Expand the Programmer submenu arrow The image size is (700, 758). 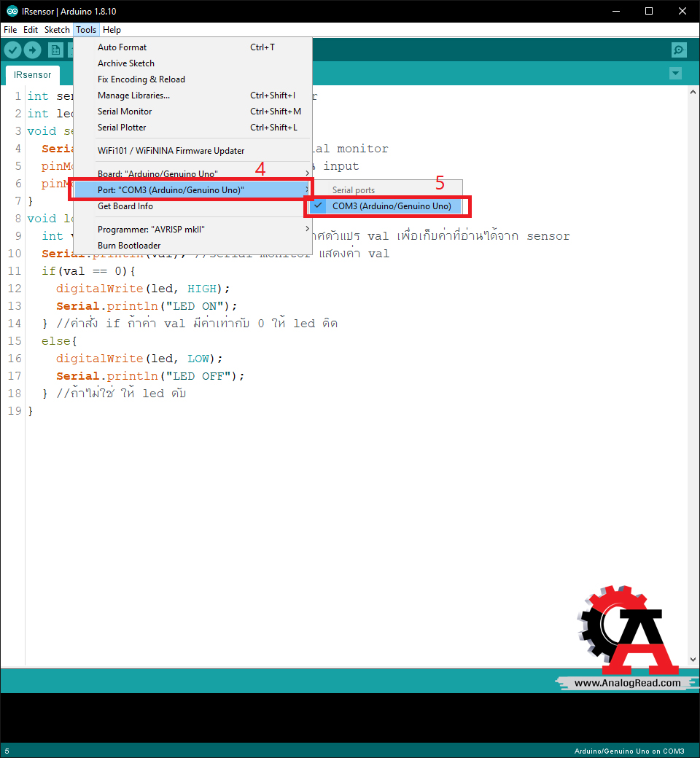pyautogui.click(x=307, y=229)
